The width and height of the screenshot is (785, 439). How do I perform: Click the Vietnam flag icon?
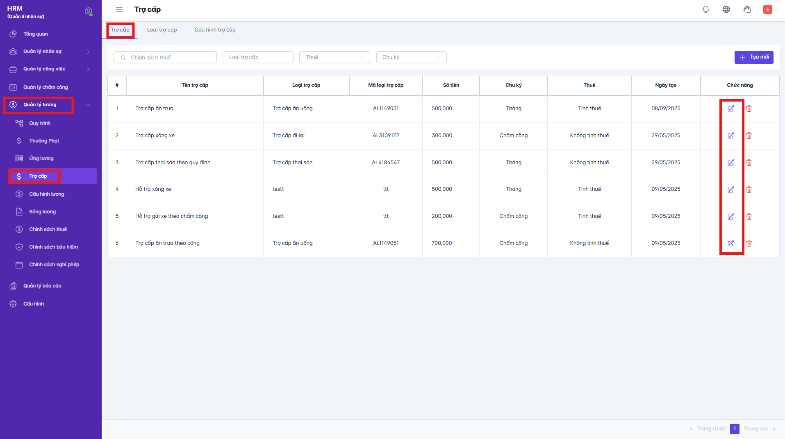(x=767, y=9)
